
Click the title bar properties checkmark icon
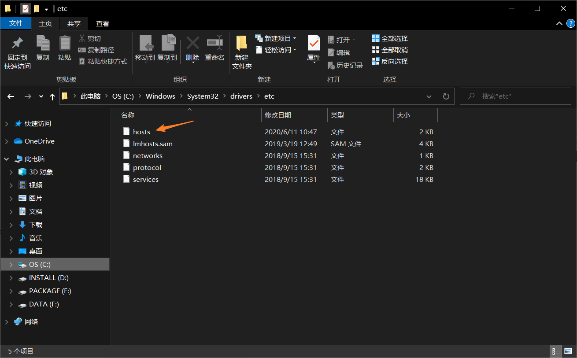coord(26,9)
